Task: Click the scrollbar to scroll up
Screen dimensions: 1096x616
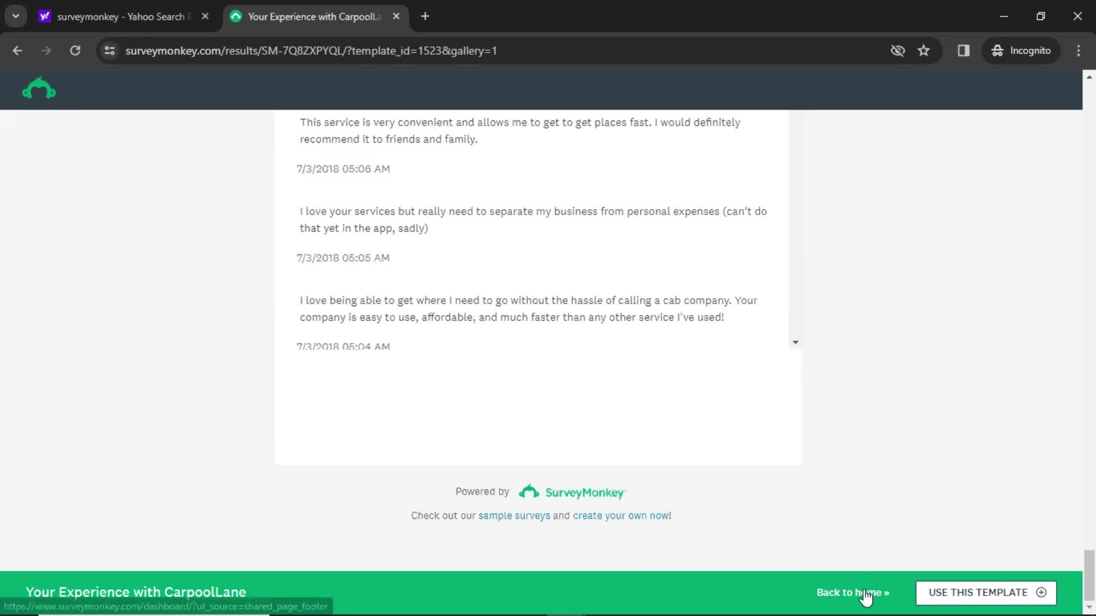Action: [x=1089, y=78]
